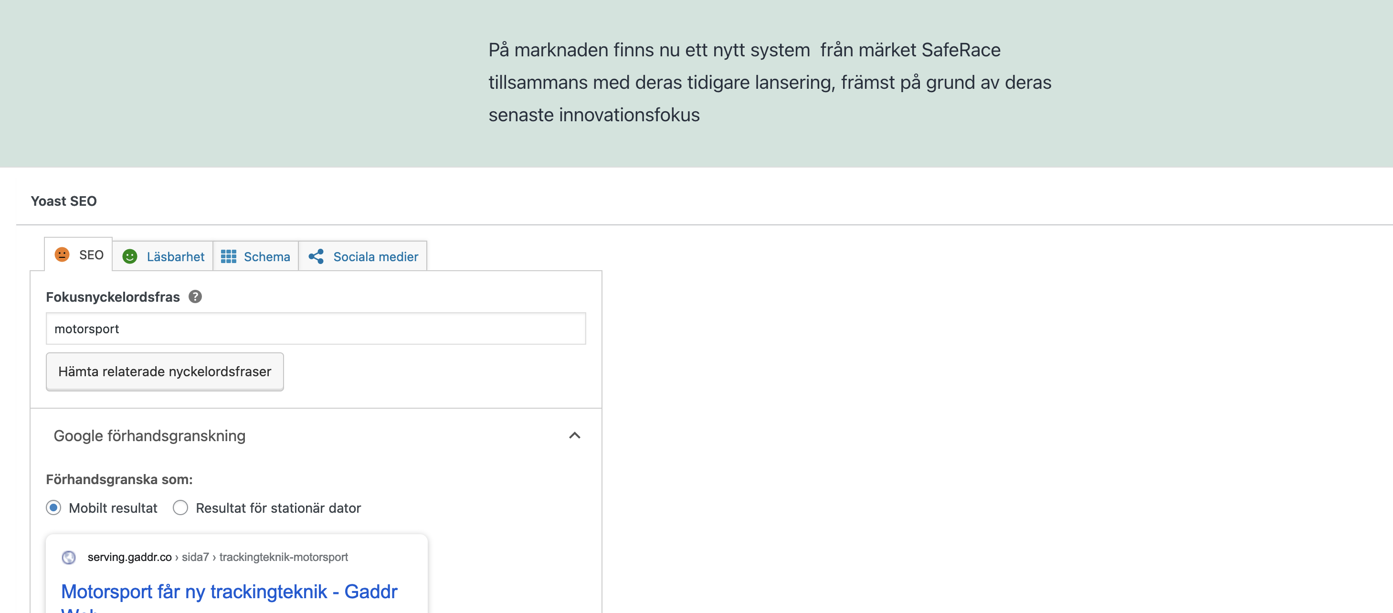Viewport: 1393px width, 613px height.
Task: Switch to the Läsbarhet tab
Action: pos(175,256)
